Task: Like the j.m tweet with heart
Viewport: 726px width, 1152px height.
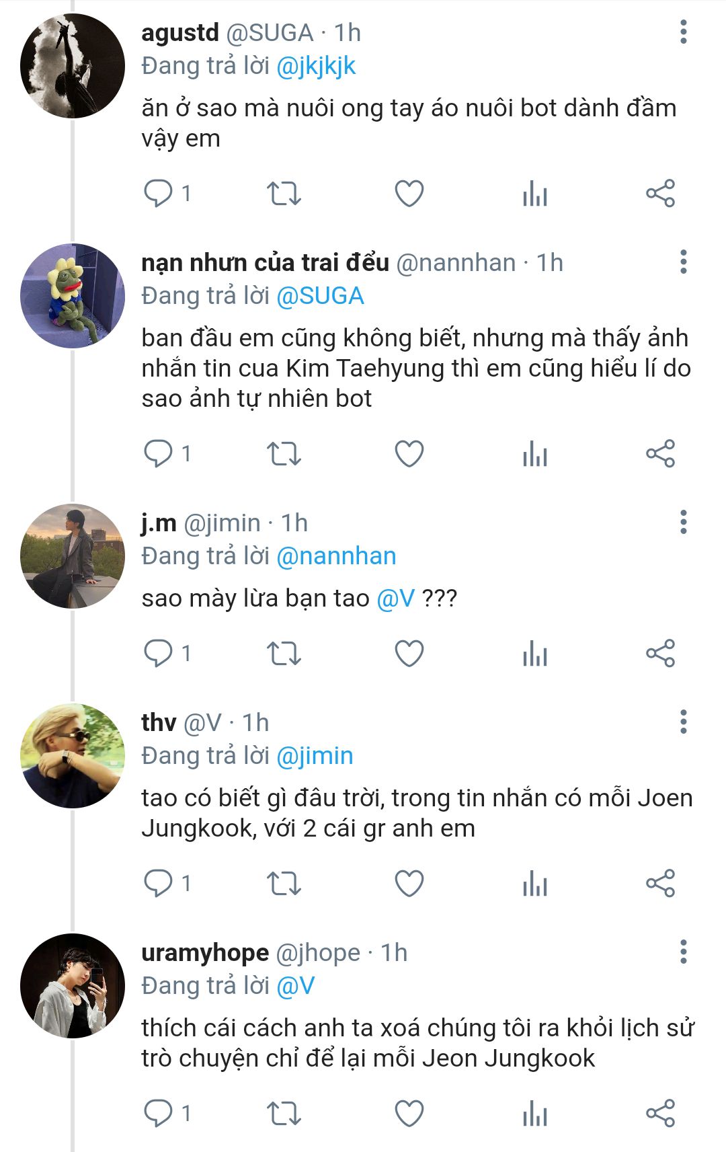Action: click(409, 653)
